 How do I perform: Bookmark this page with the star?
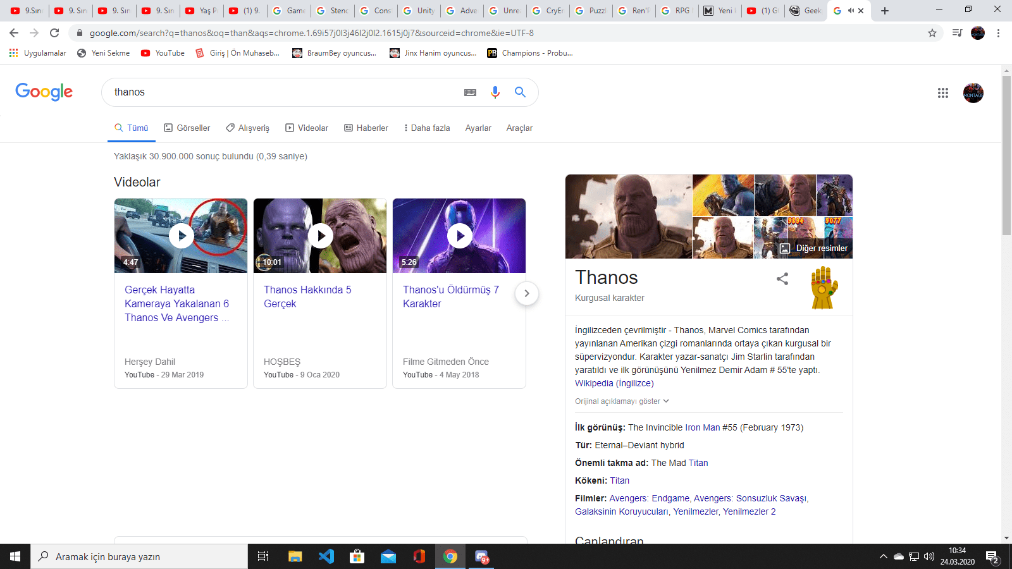[932, 33]
